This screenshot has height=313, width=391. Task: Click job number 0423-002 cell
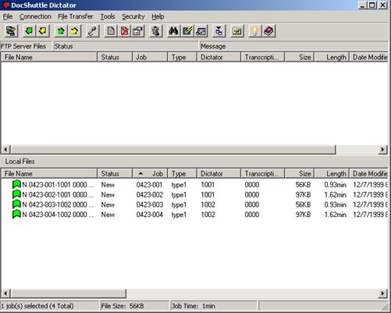(150, 194)
